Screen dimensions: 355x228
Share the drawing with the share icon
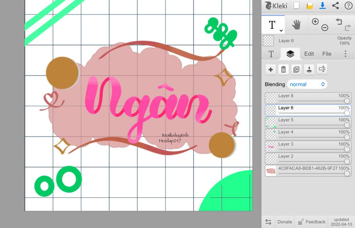335,6
